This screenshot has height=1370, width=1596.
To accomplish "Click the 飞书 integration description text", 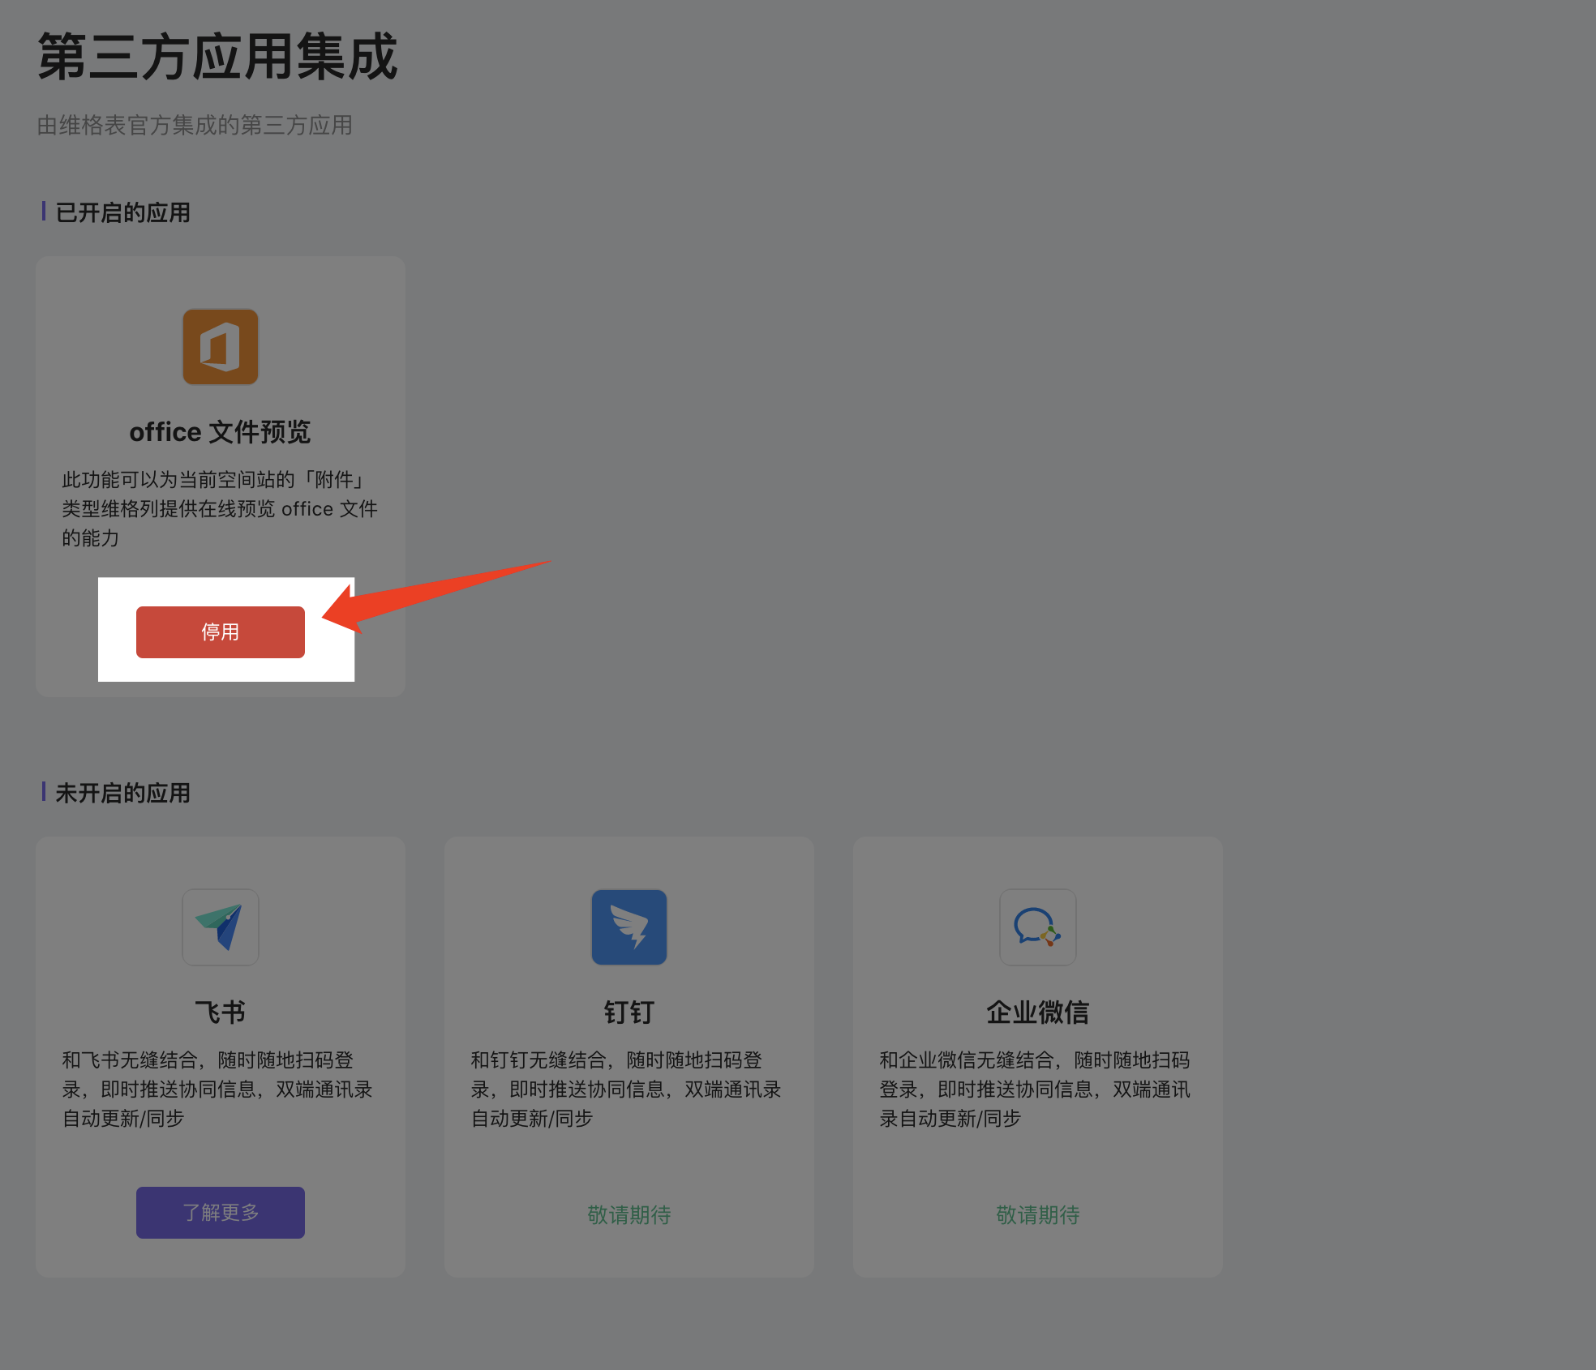I will coord(217,1089).
